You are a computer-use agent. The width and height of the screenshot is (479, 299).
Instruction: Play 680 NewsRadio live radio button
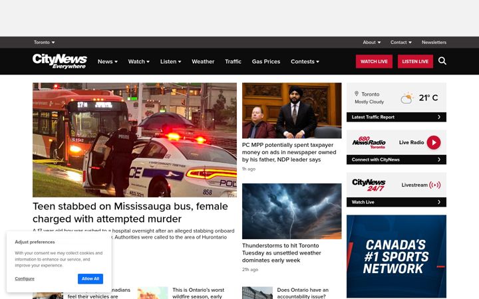point(434,142)
